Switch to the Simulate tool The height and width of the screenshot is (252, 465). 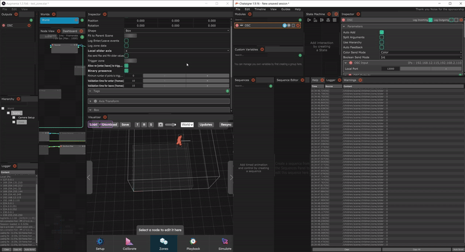click(x=224, y=242)
